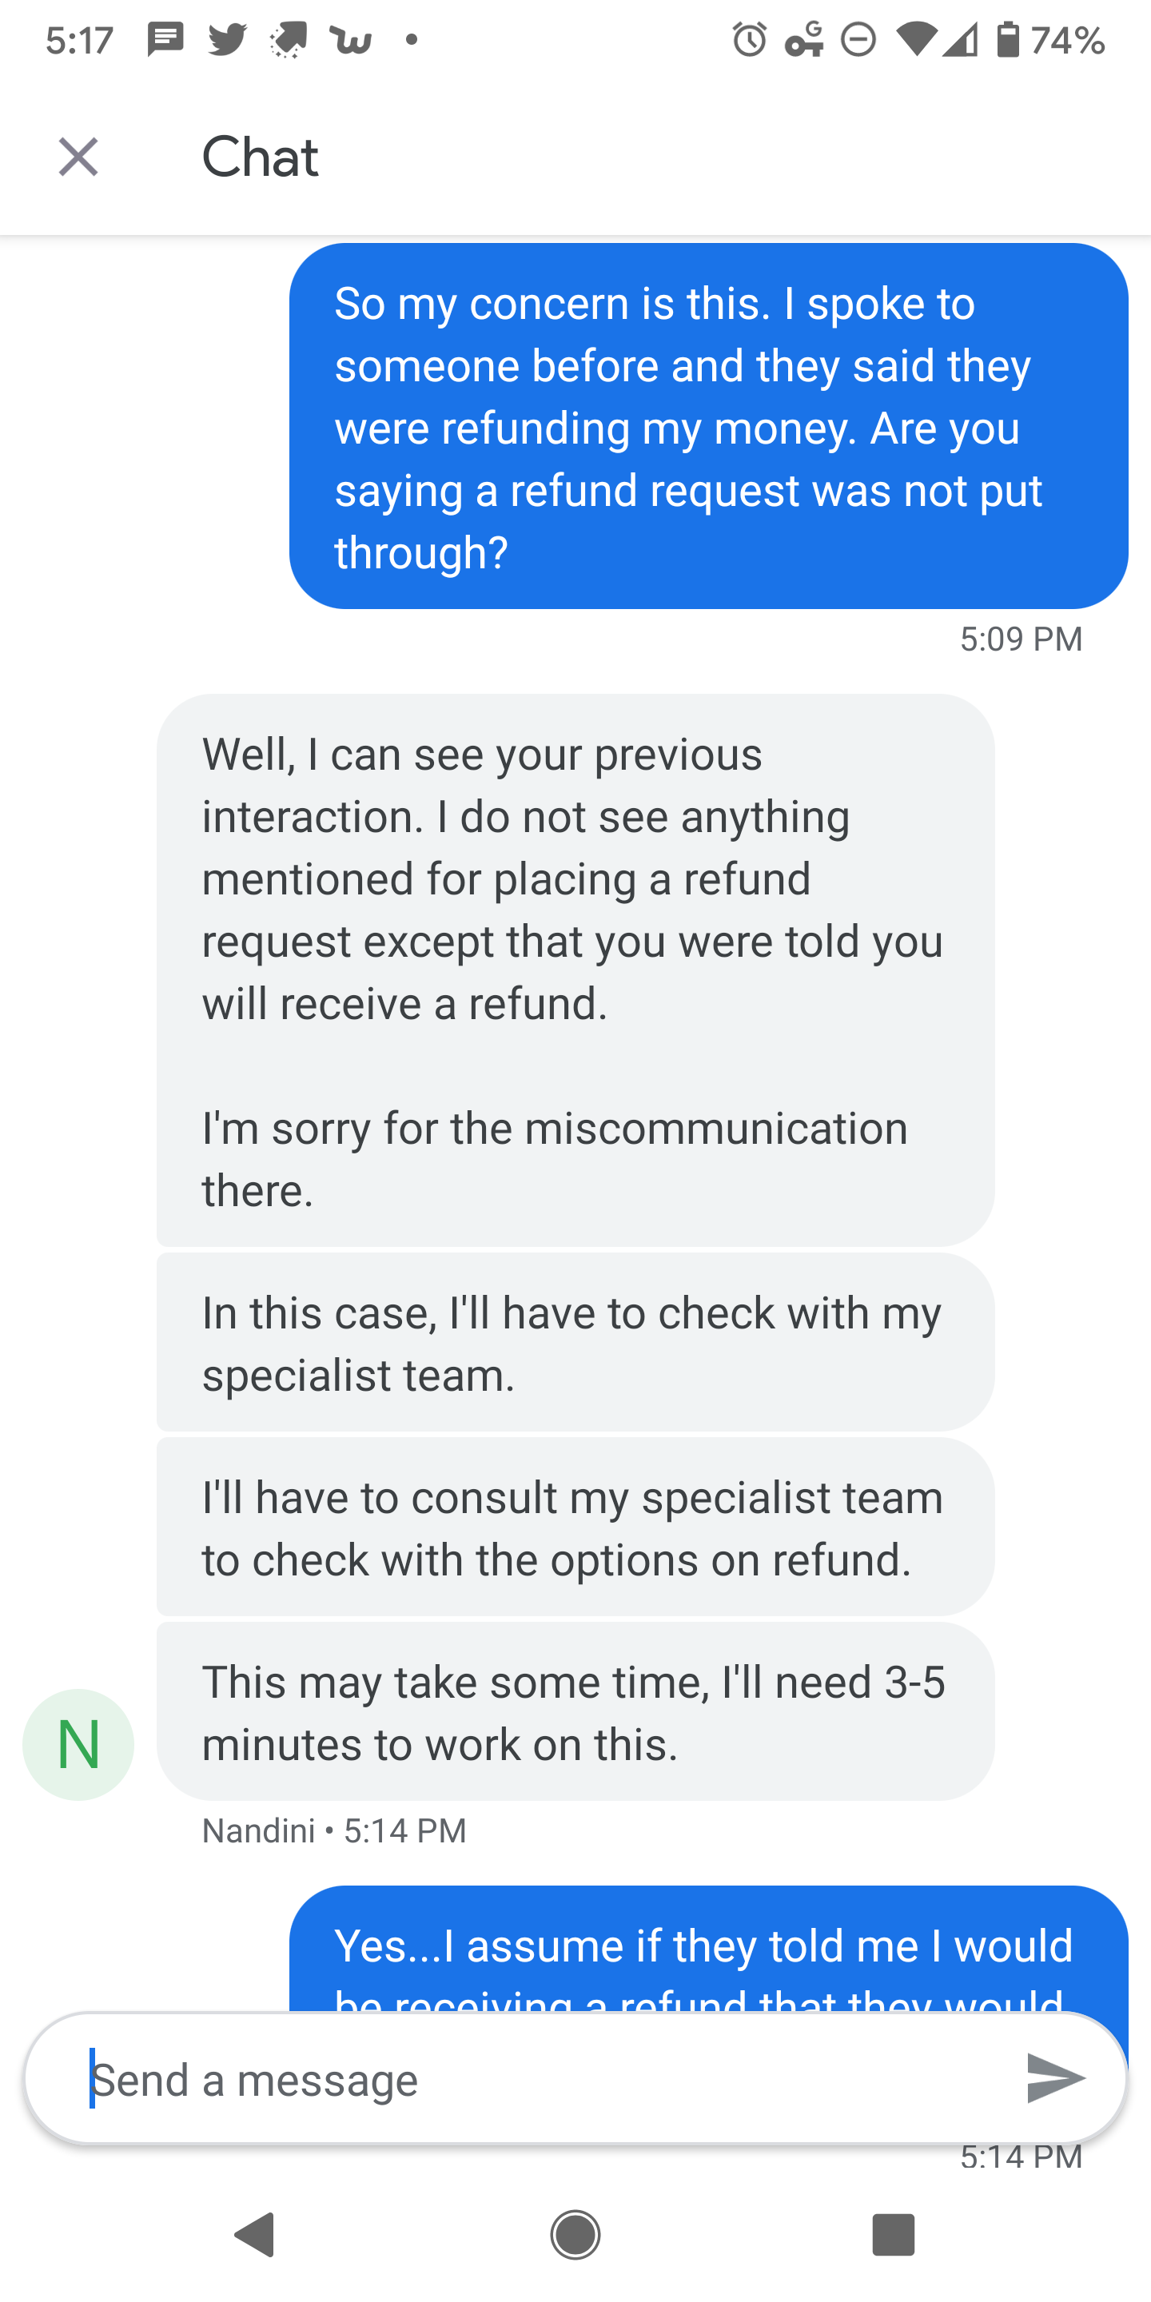This screenshot has width=1151, height=2302.
Task: Tap the 'I can see your previous interaction' message
Action: (575, 970)
